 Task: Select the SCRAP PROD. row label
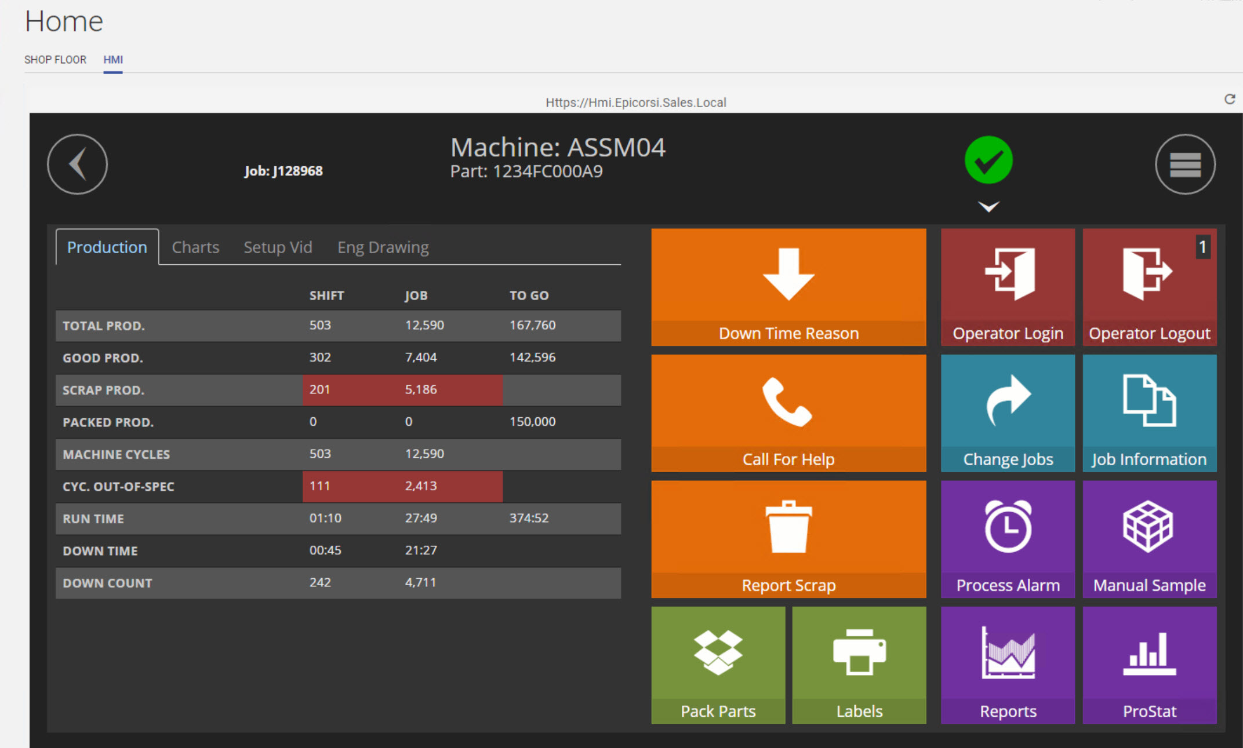pos(103,390)
